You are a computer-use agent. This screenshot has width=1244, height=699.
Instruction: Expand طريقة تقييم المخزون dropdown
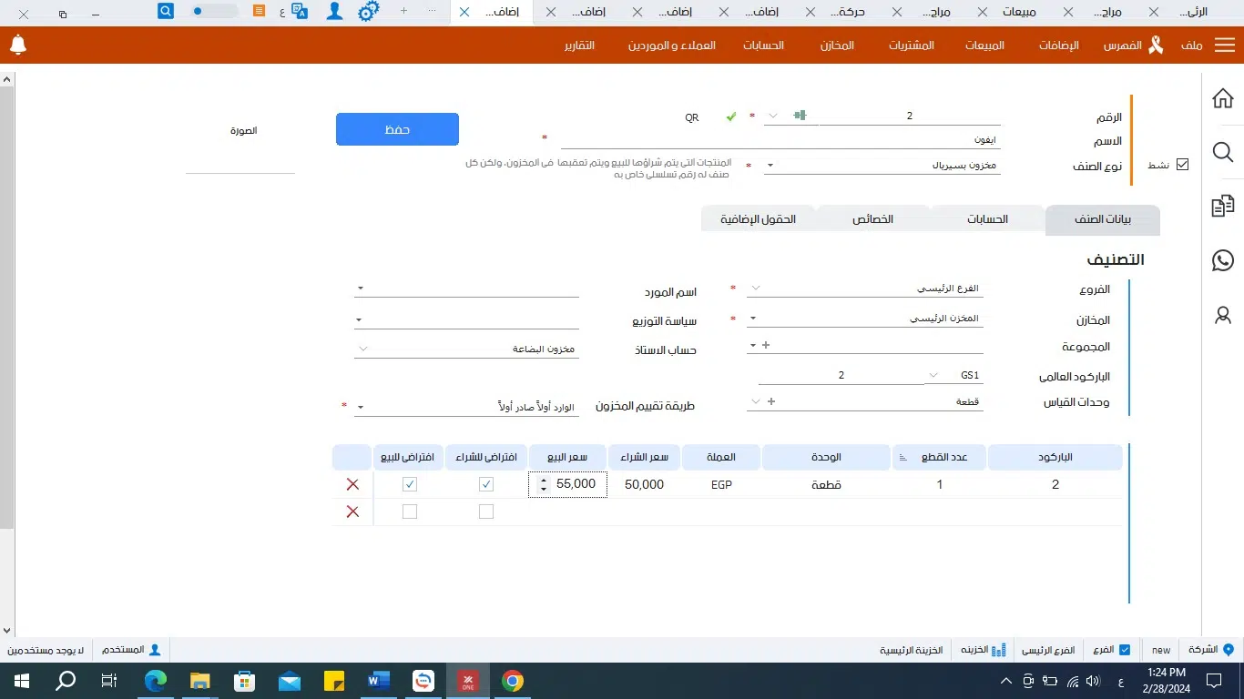(360, 407)
